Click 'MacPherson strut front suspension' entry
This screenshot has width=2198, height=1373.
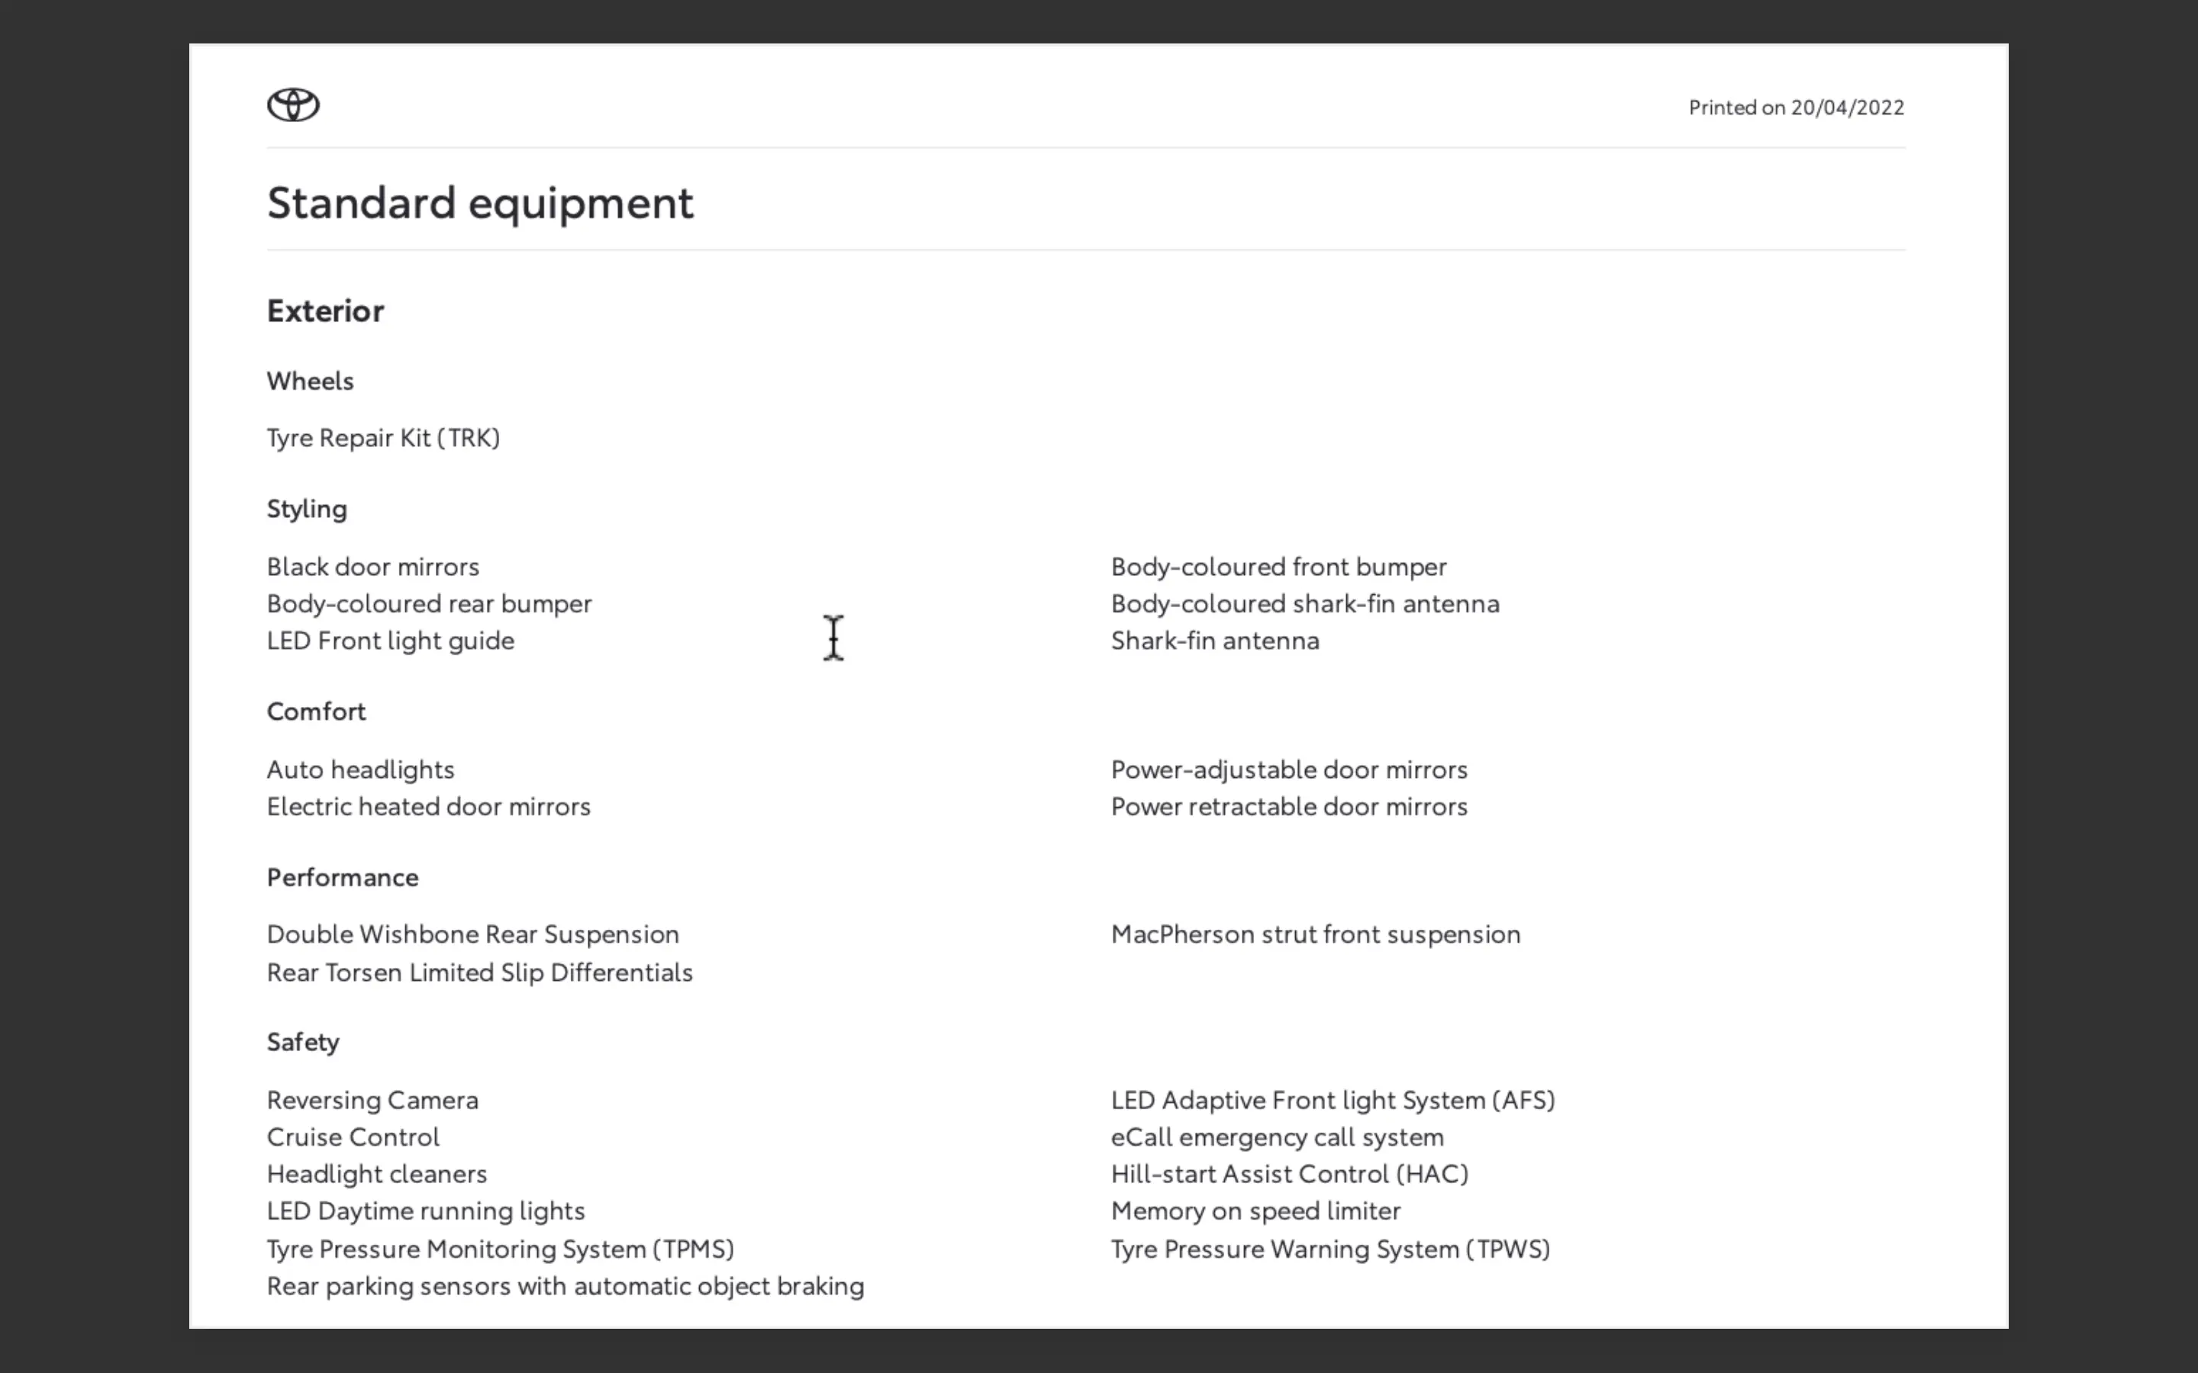(x=1316, y=935)
